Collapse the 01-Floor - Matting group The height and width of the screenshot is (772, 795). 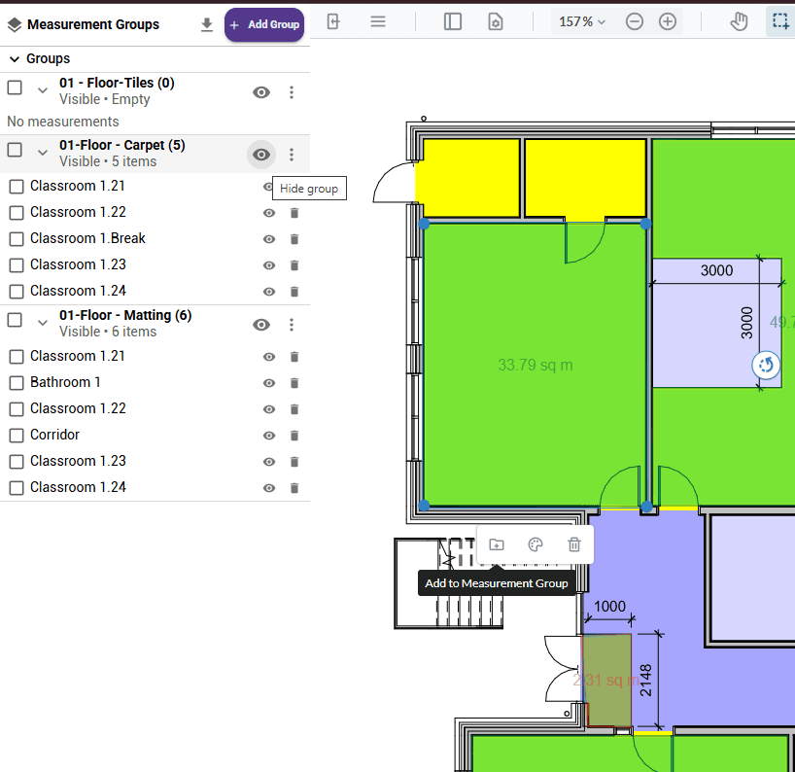tap(43, 323)
